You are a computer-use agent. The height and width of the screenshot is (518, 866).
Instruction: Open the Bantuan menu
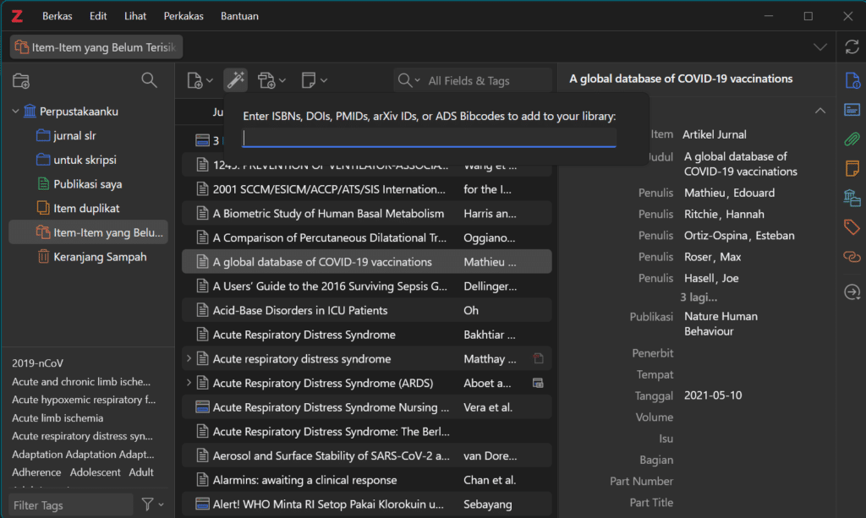point(239,16)
